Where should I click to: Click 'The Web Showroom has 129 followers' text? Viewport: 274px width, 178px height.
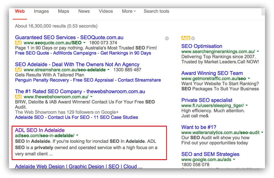(x=67, y=112)
